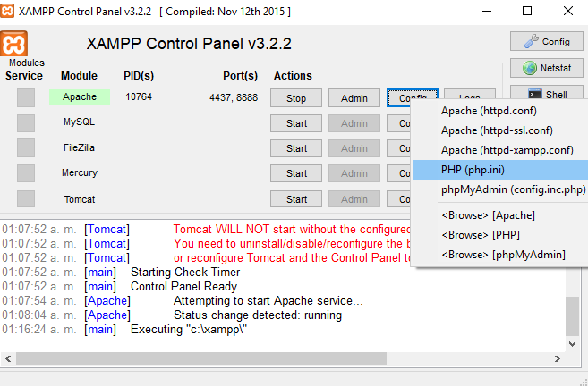The height and width of the screenshot is (386, 588).
Task: Select Apache (httpd.conf) menu entry
Action: click(x=500, y=111)
